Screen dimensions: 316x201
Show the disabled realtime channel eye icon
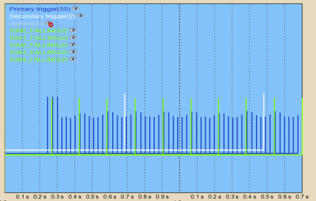coord(49,23)
